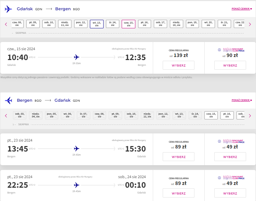Click the Wizz Discount Club logo on the 13:45 flight

[234, 141]
